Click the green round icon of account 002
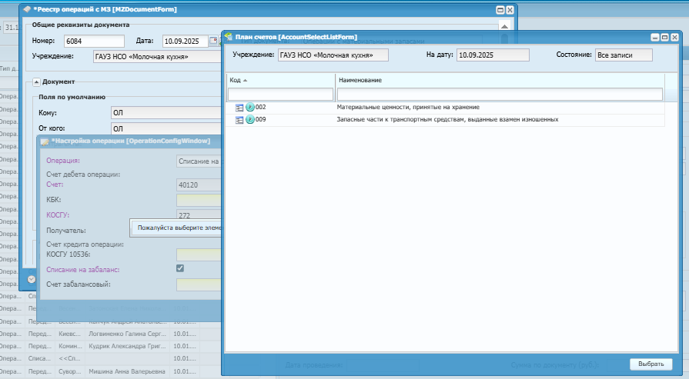 coord(250,107)
